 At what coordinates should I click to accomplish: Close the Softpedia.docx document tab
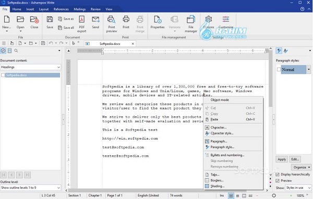pos(133,44)
